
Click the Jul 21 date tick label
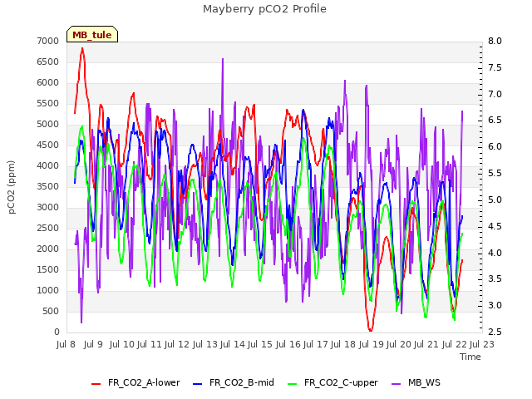(426, 344)
